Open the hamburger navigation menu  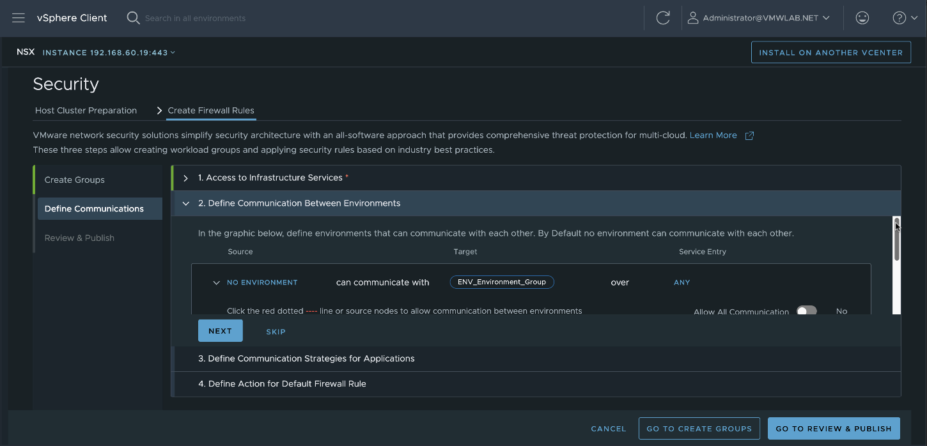click(x=19, y=18)
